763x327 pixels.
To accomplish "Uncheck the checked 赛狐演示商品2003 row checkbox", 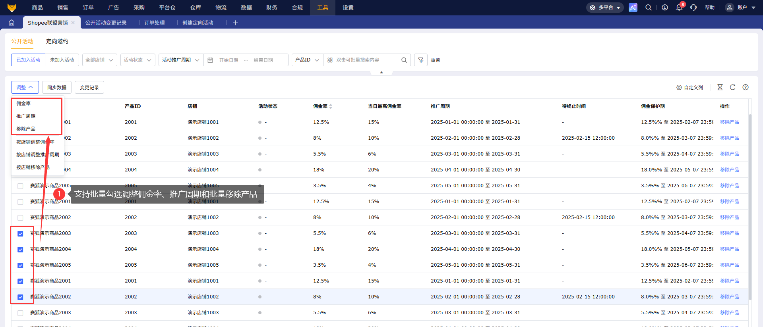I will 20,234.
